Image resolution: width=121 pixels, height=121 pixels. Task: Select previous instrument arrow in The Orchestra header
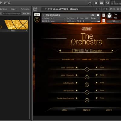click(x=85, y=15)
